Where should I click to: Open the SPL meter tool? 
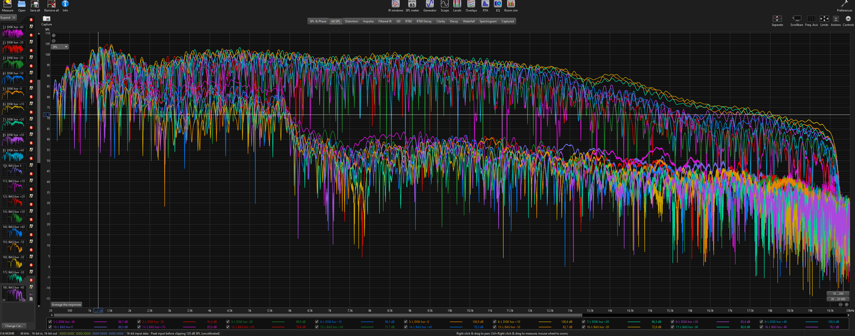click(x=412, y=5)
